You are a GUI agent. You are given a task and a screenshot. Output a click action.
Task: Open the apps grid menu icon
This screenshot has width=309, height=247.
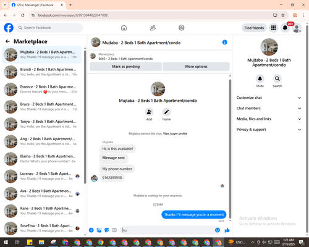[x=273, y=28]
